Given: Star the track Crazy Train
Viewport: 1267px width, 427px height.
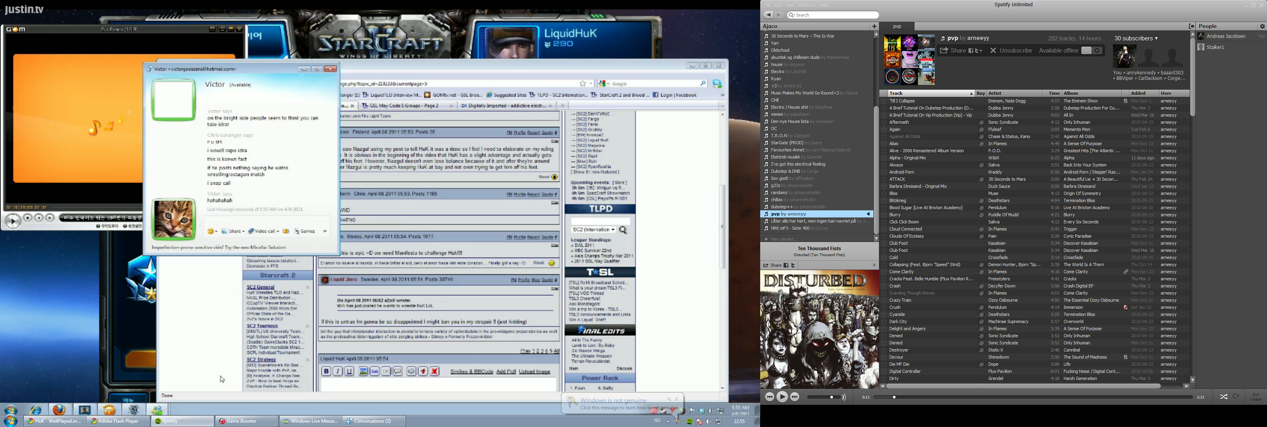Looking at the screenshot, I should tap(884, 300).
